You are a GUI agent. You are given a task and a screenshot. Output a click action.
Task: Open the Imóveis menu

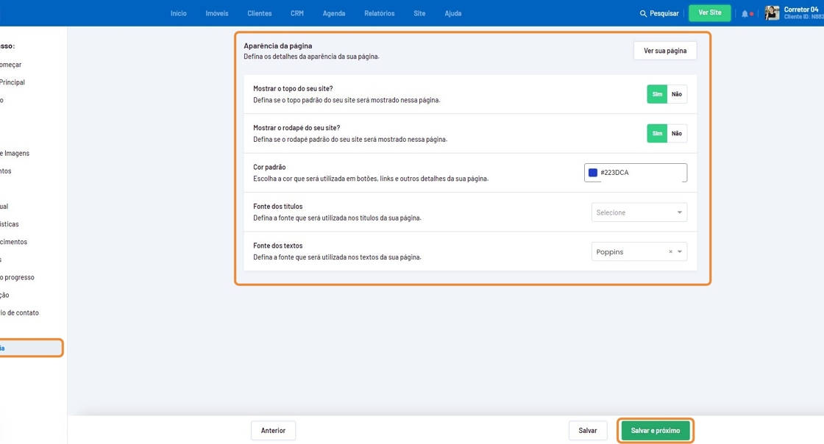click(217, 13)
